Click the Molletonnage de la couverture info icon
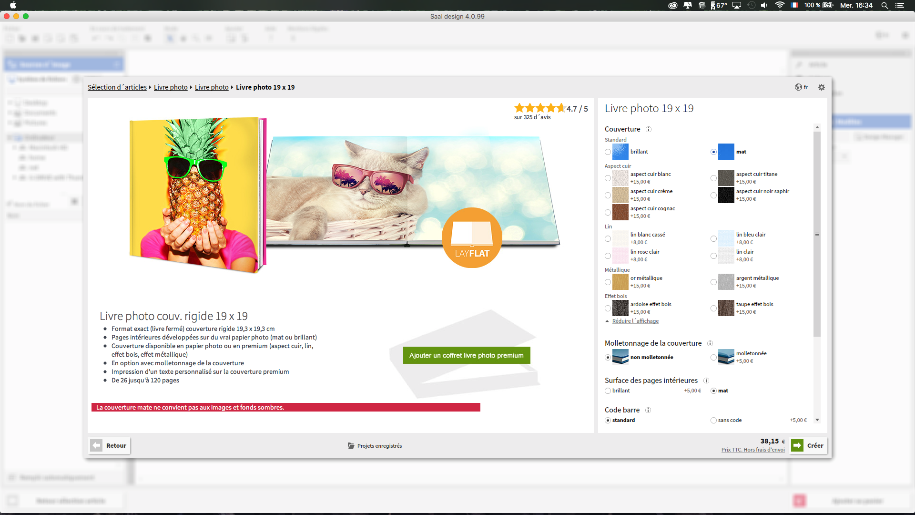Viewport: 915px width, 515px height. point(710,343)
